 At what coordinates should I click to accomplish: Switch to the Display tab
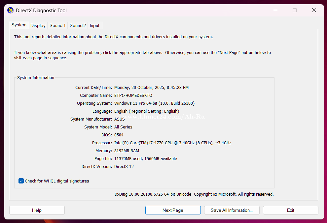38,25
